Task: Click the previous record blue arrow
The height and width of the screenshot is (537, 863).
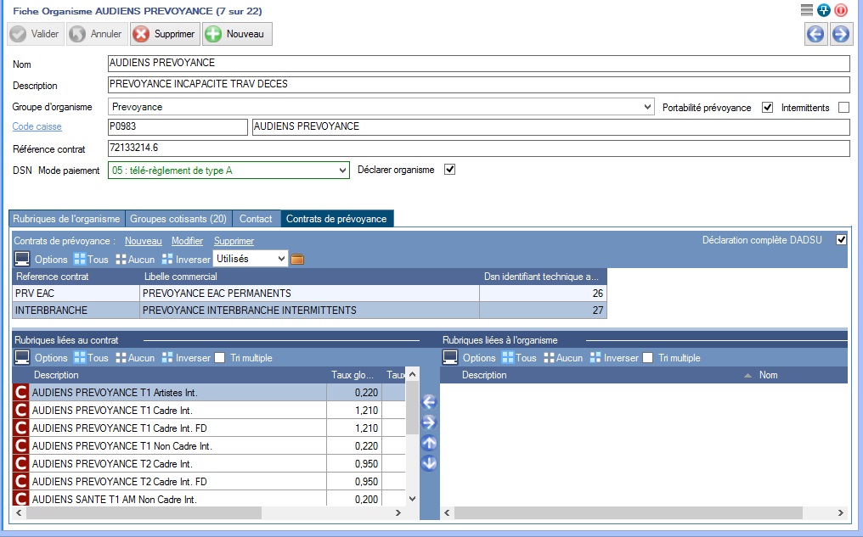Action: (x=815, y=34)
